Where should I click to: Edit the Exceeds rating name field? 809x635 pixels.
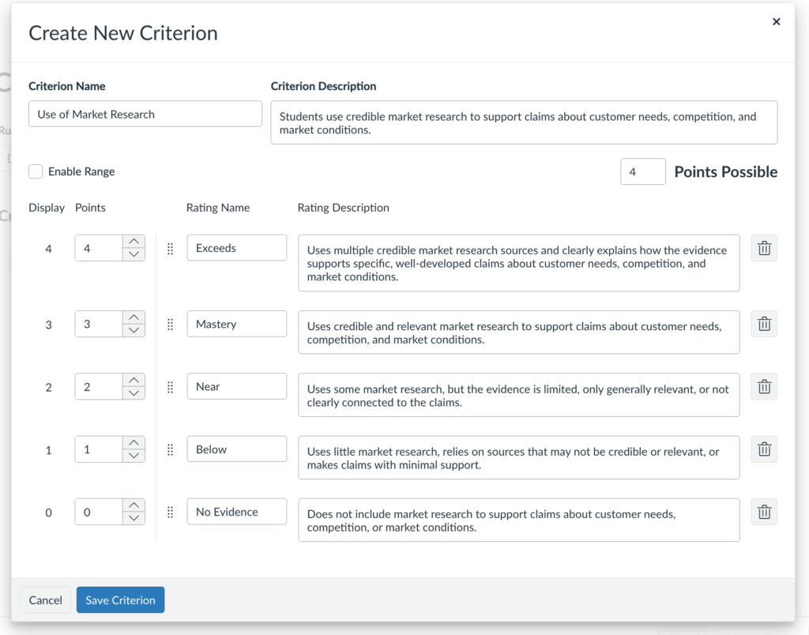[x=237, y=248]
